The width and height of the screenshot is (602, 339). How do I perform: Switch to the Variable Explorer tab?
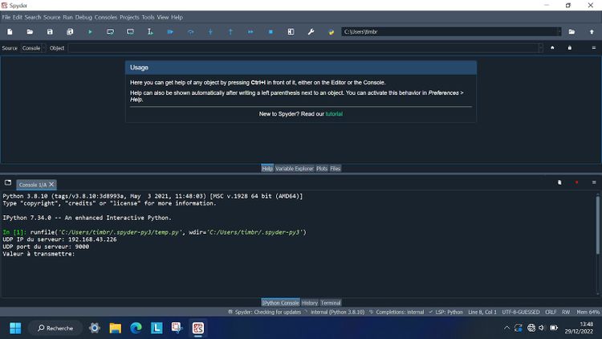click(294, 169)
